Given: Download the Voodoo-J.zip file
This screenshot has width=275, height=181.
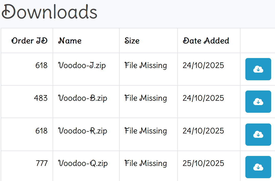Looking at the screenshot, I should coord(258,69).
